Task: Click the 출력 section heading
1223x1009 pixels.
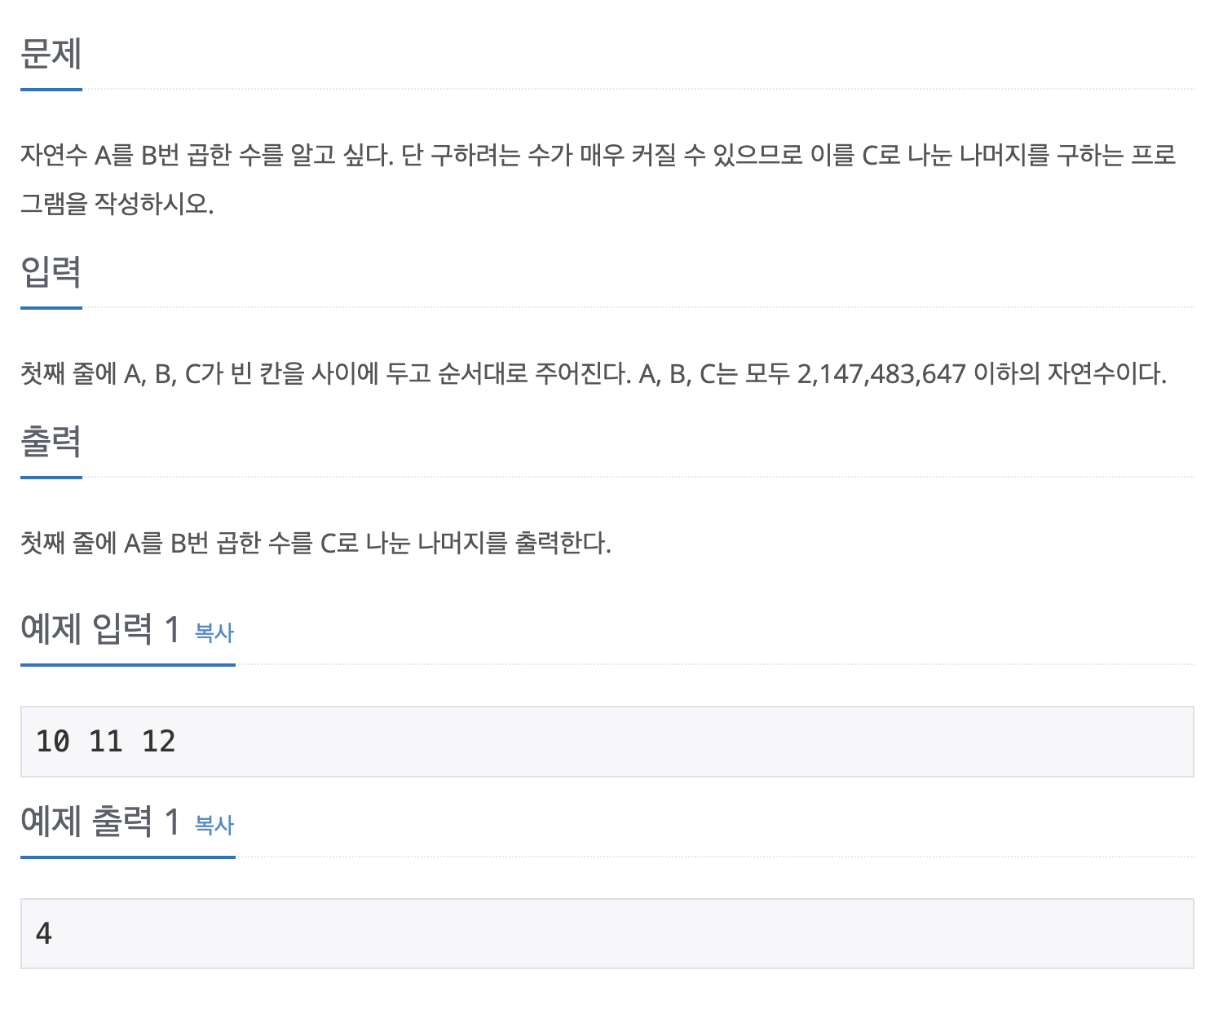Action: (51, 441)
